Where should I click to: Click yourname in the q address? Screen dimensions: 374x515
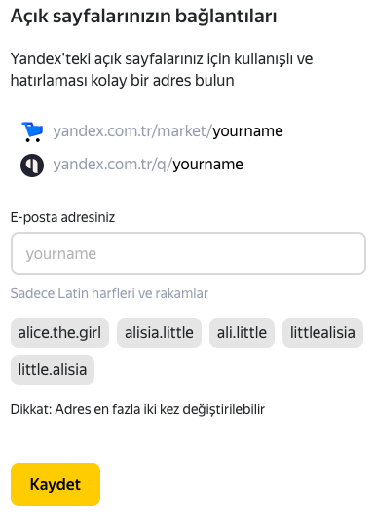point(208,165)
